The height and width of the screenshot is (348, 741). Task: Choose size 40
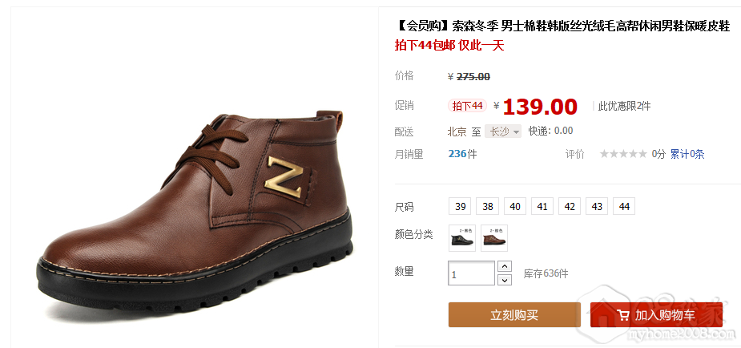(515, 207)
